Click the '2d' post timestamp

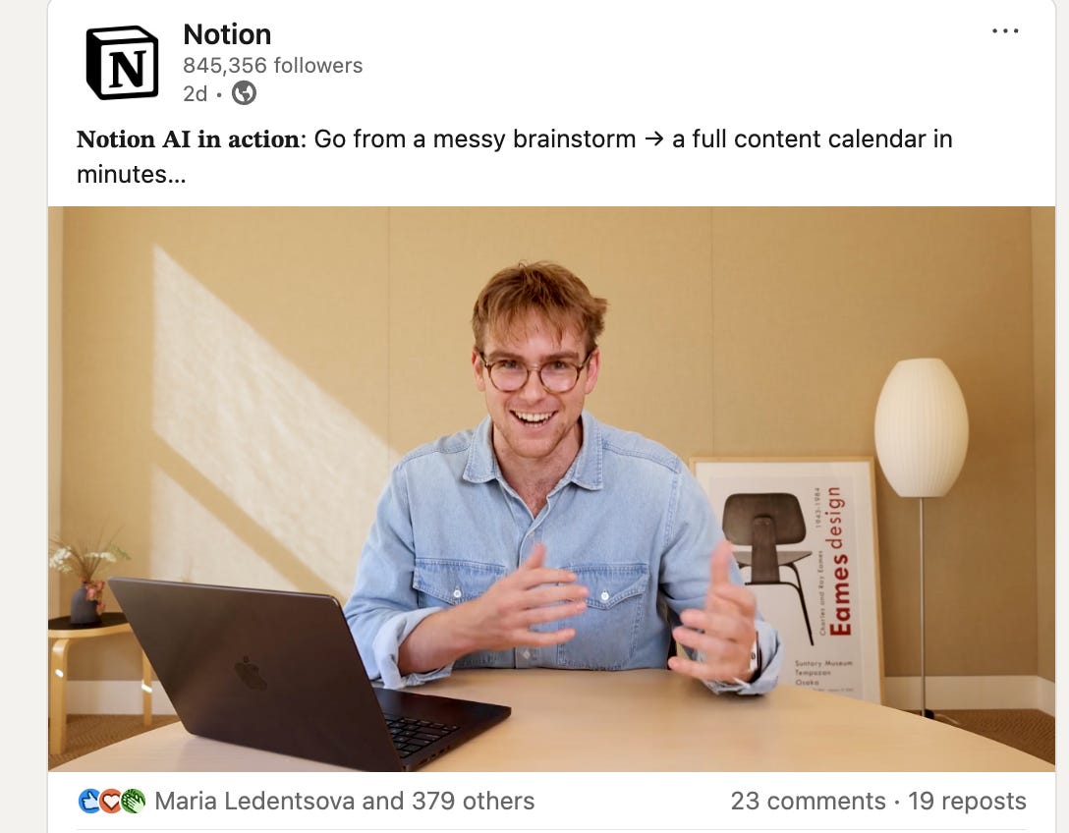click(195, 93)
